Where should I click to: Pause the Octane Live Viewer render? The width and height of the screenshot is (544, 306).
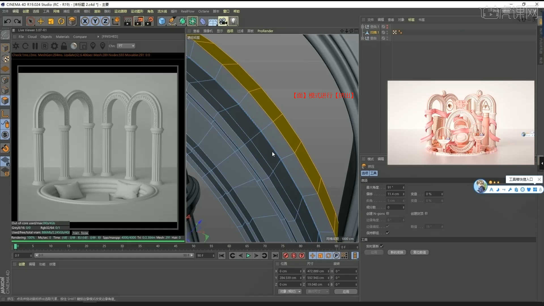[x=35, y=46]
